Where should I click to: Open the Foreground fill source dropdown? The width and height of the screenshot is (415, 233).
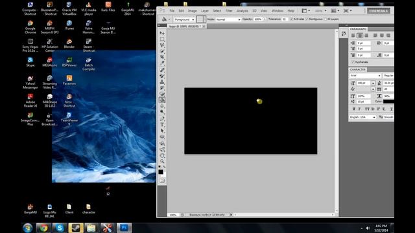[x=184, y=19]
